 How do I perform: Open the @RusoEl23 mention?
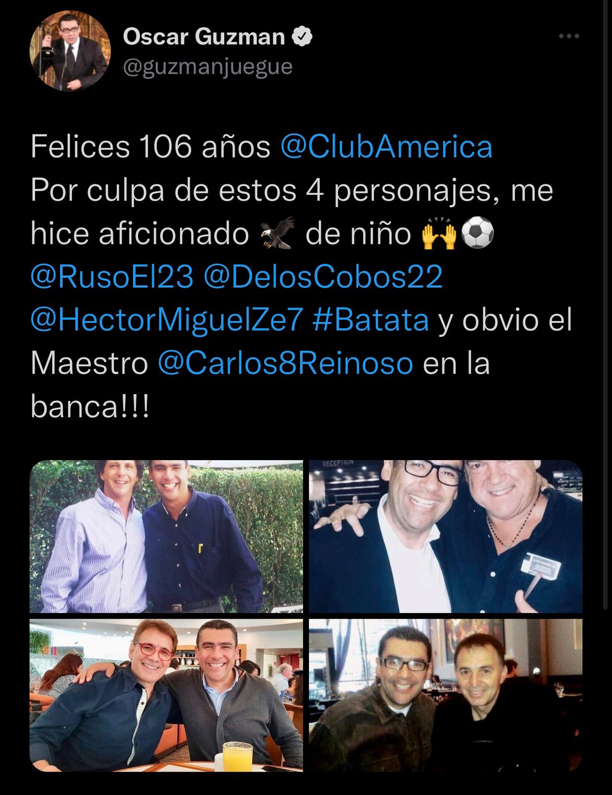[112, 277]
